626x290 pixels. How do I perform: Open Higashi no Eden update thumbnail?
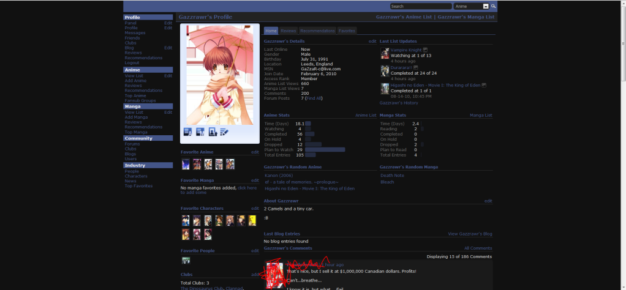pos(385,89)
